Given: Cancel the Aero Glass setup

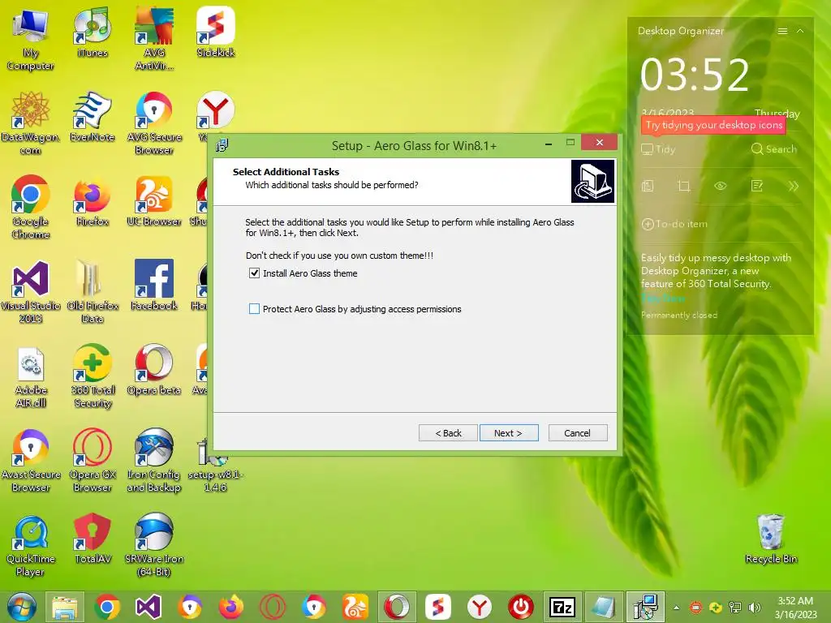Looking at the screenshot, I should coord(578,433).
